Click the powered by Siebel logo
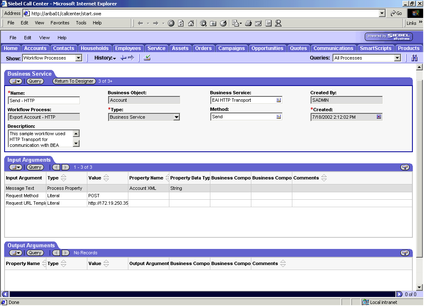This screenshot has height=306, width=424. pyautogui.click(x=388, y=37)
